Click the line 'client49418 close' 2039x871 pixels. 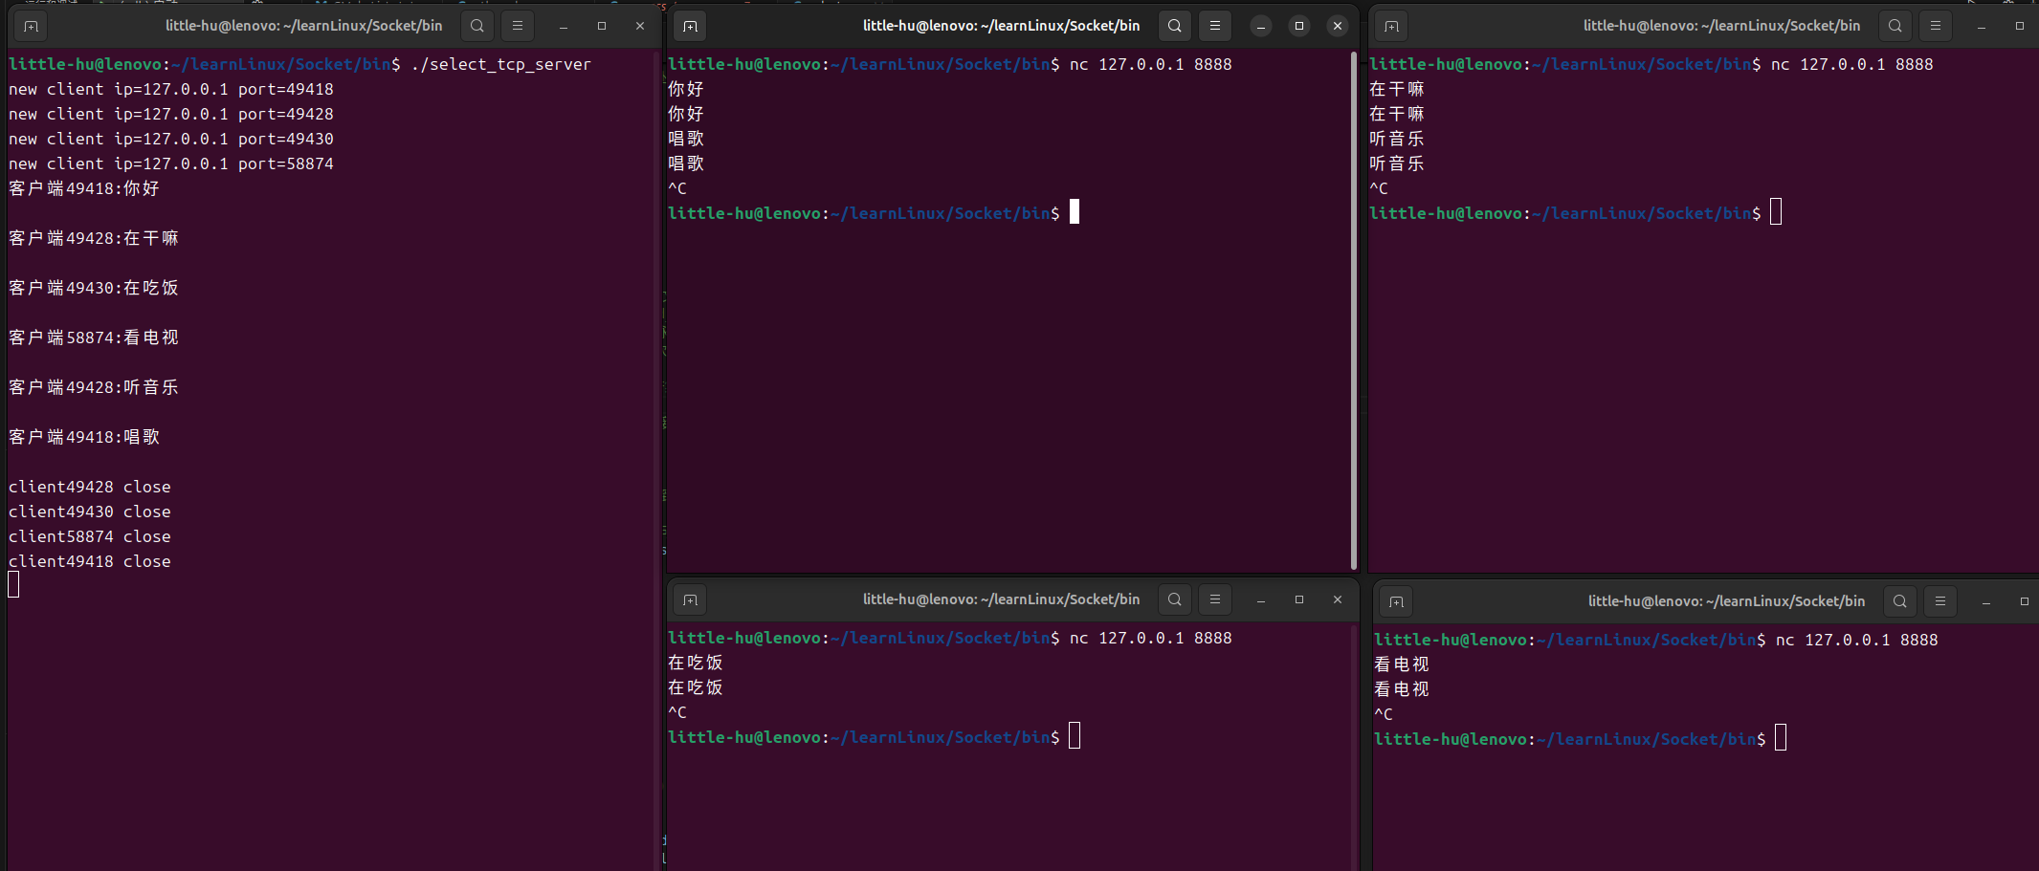pyautogui.click(x=90, y=561)
